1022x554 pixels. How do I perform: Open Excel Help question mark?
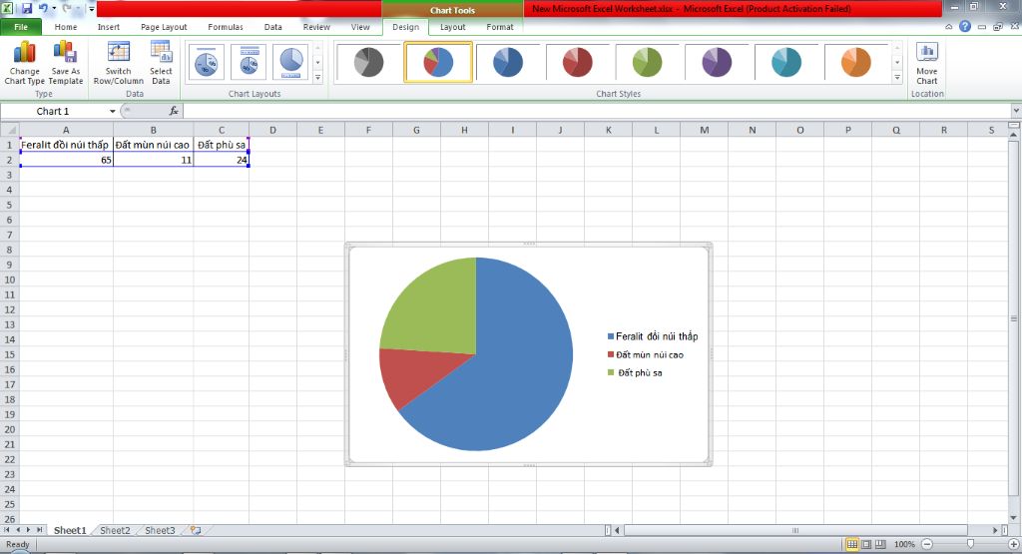click(x=965, y=27)
